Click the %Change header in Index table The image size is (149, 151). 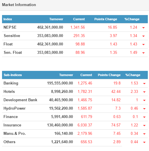click(x=132, y=19)
